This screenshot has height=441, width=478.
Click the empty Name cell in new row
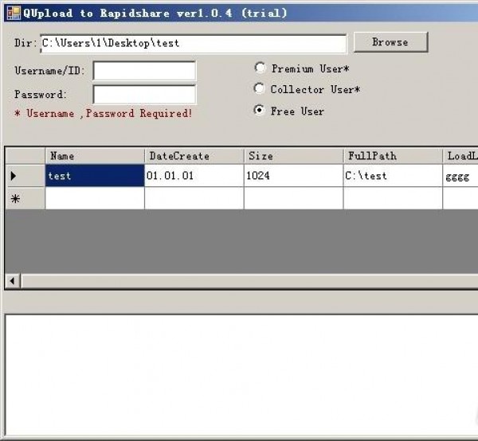point(95,198)
